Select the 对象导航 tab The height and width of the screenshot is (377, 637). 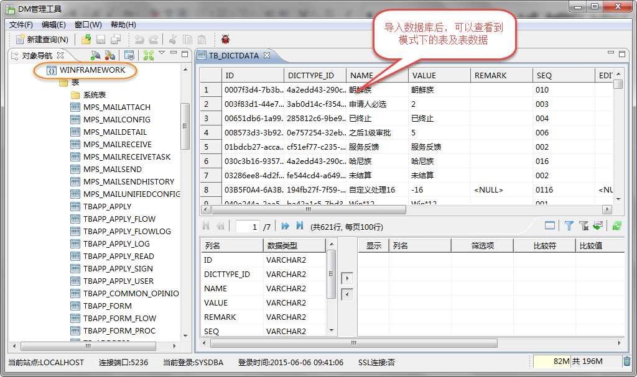(37, 56)
